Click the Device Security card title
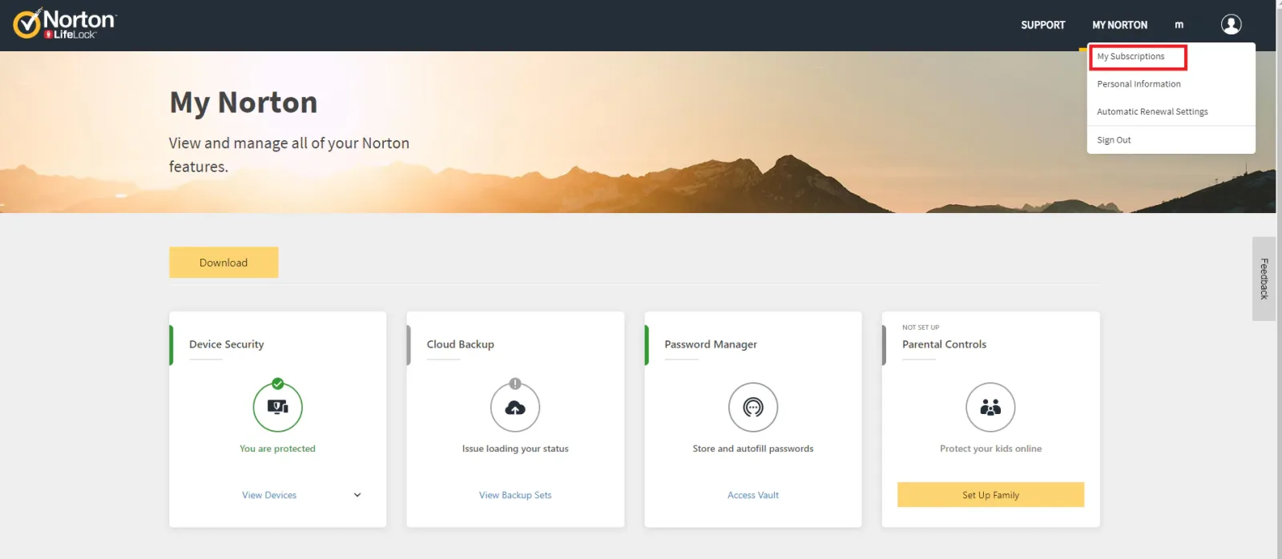The image size is (1282, 559). tap(226, 344)
